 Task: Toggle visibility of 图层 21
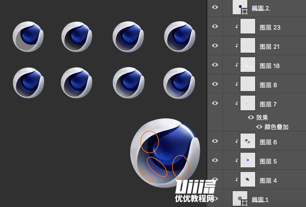pyautogui.click(x=215, y=45)
